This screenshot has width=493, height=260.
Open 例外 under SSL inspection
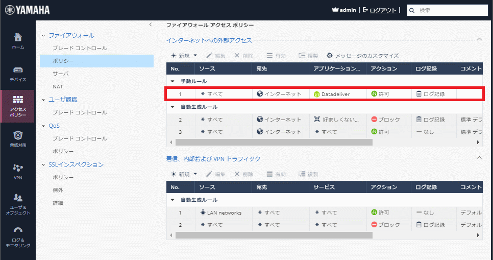coord(58,190)
